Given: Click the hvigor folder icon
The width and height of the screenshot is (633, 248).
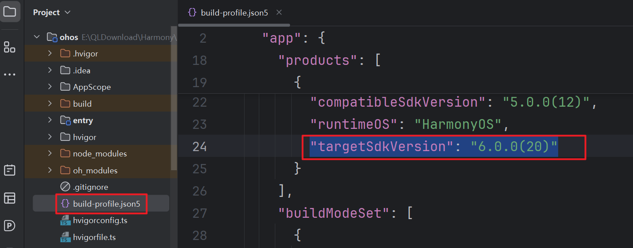Looking at the screenshot, I should coord(65,137).
